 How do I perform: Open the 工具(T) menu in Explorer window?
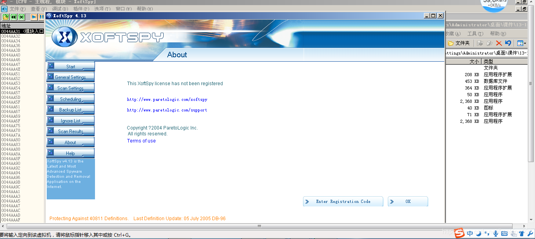click(475, 34)
